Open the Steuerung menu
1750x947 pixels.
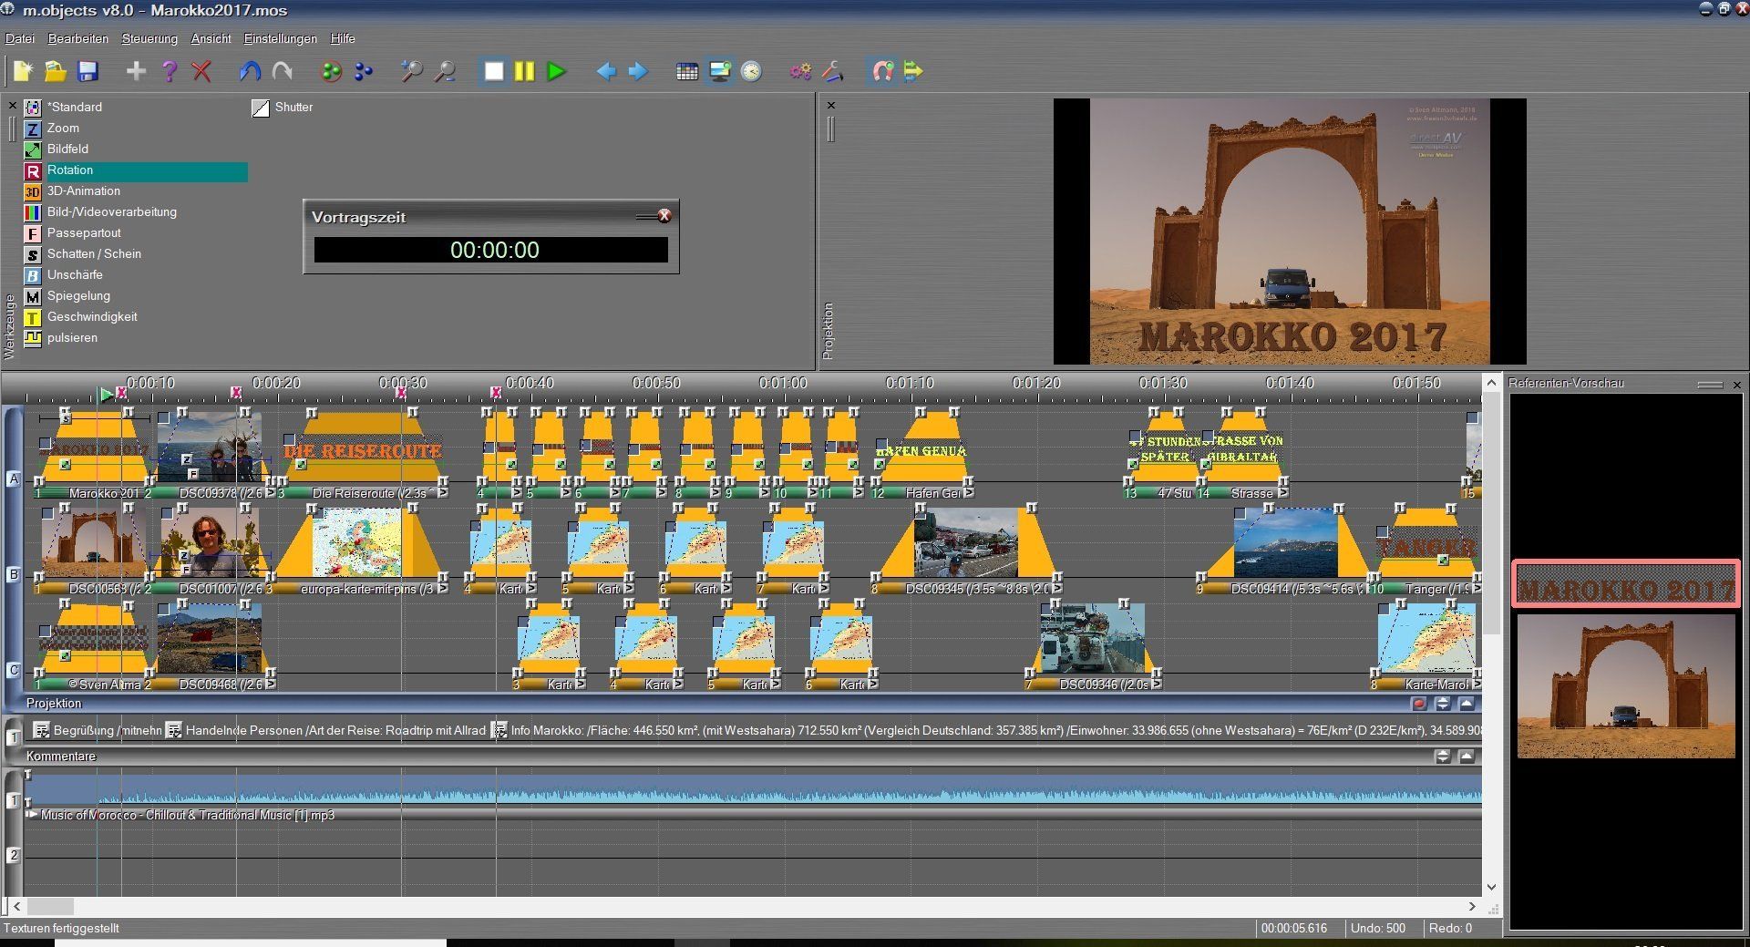tap(149, 38)
